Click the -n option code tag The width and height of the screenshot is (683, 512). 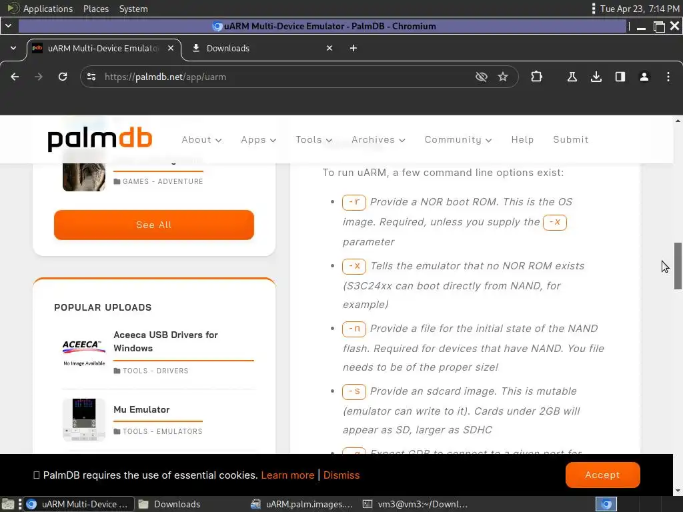tap(354, 329)
